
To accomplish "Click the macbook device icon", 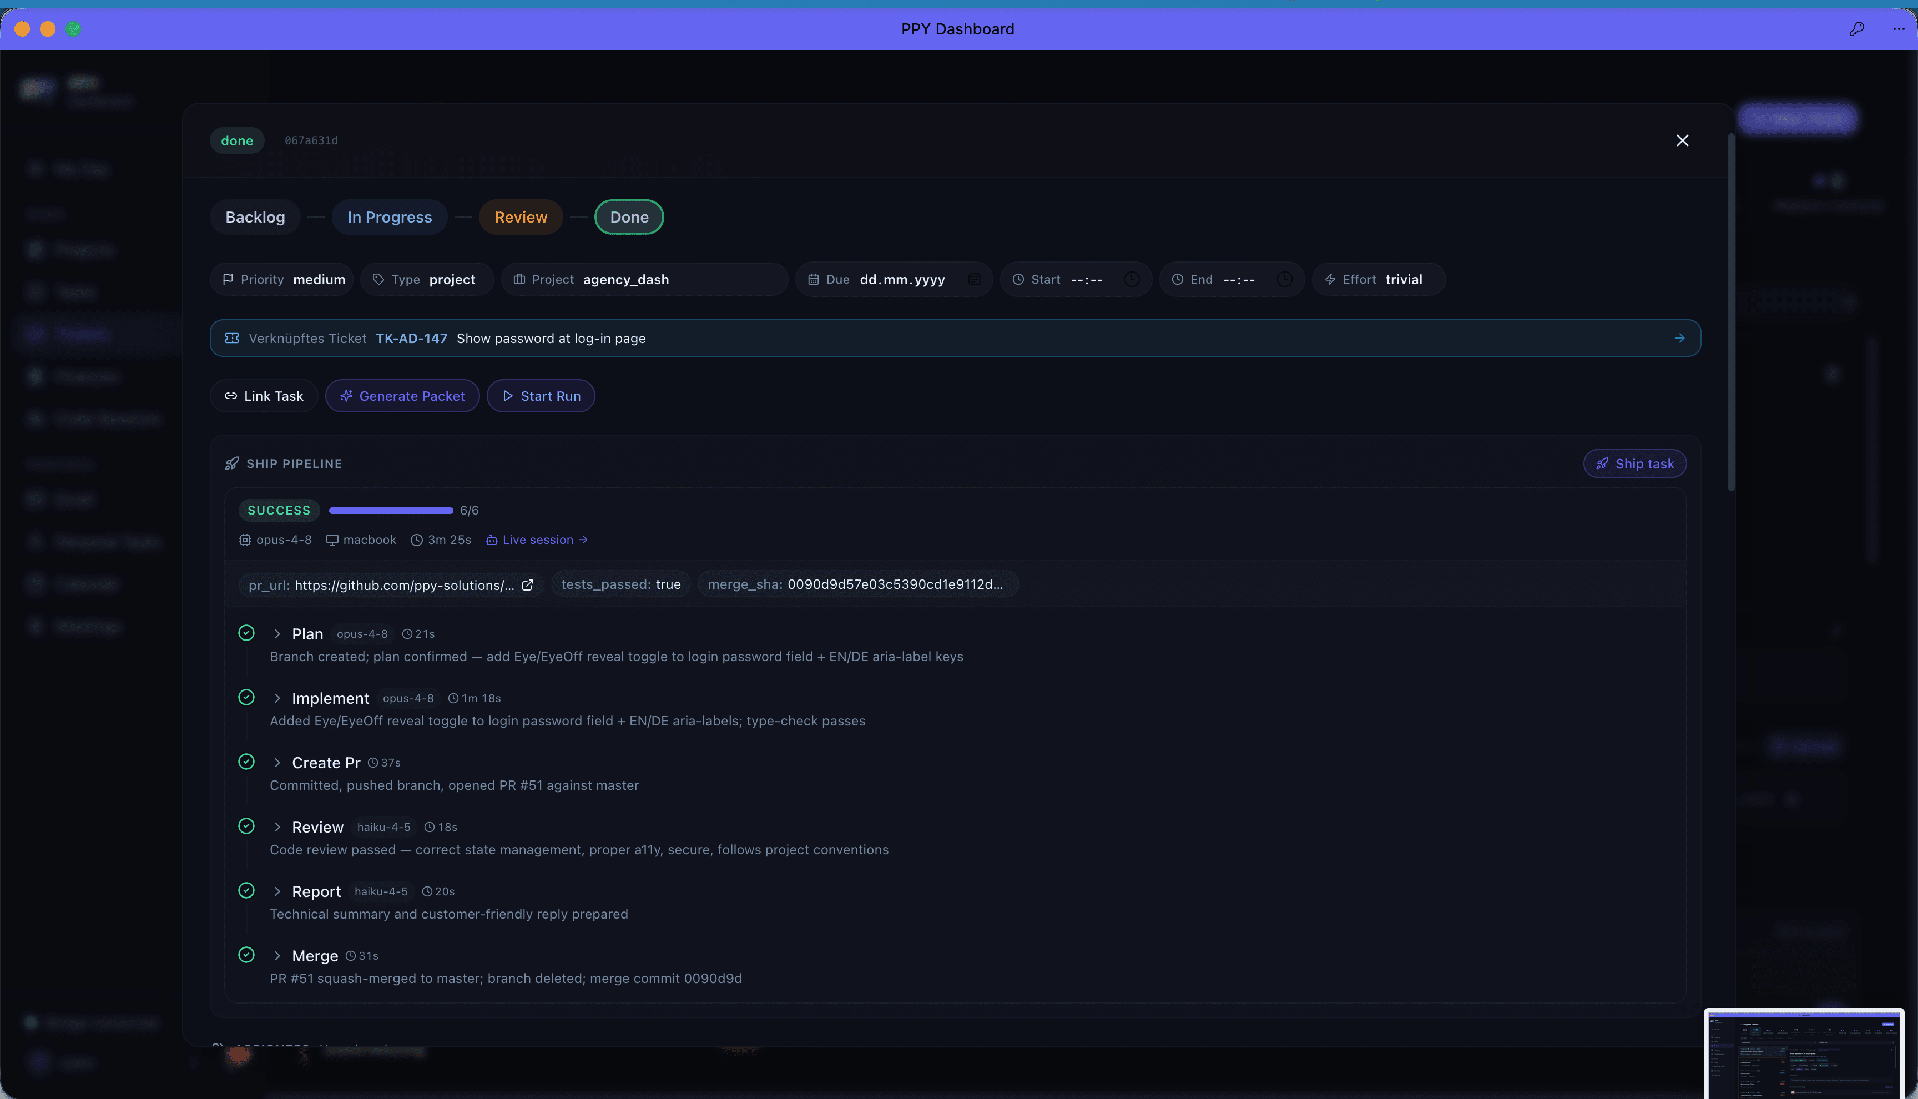I will click(x=332, y=540).
